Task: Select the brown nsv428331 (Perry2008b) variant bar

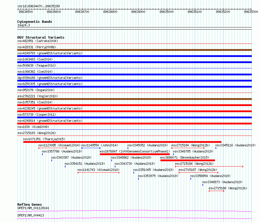Action: [134, 50]
